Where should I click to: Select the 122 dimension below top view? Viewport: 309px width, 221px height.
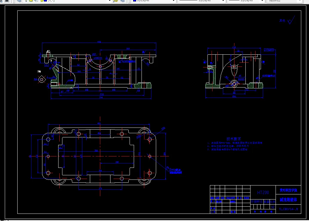click(x=100, y=189)
